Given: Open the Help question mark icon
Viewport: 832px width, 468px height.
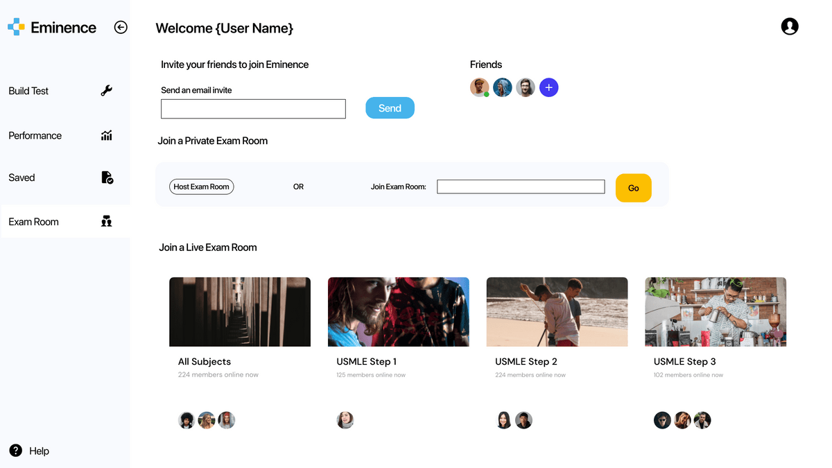Looking at the screenshot, I should point(16,451).
